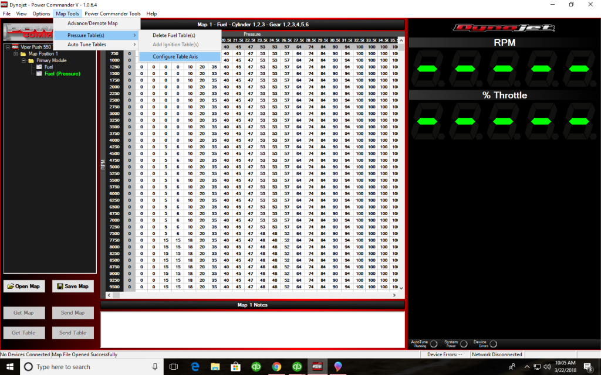Expand the Auto Tune Tables submenu
This screenshot has width=601, height=375.
[x=96, y=45]
